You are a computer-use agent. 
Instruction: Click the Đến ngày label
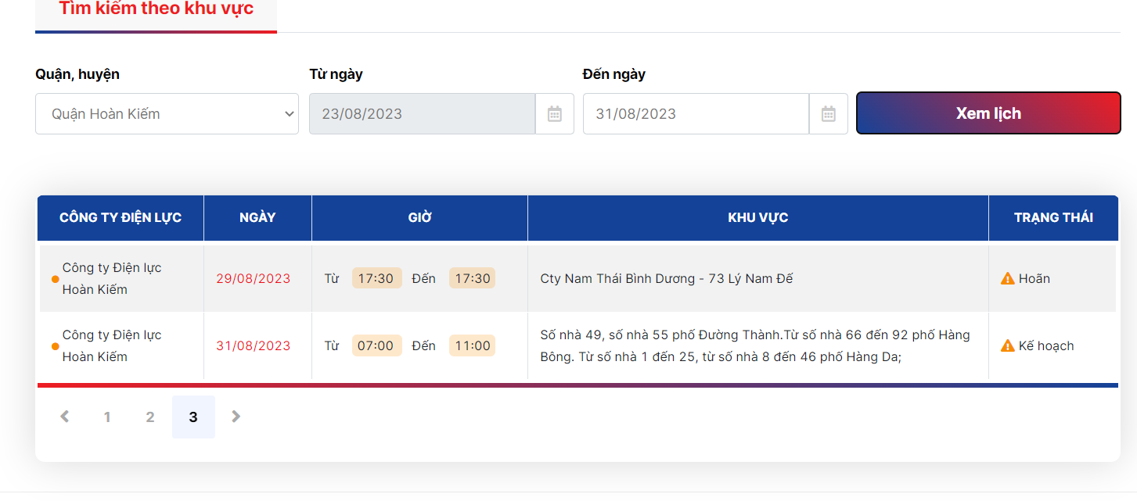pyautogui.click(x=614, y=74)
